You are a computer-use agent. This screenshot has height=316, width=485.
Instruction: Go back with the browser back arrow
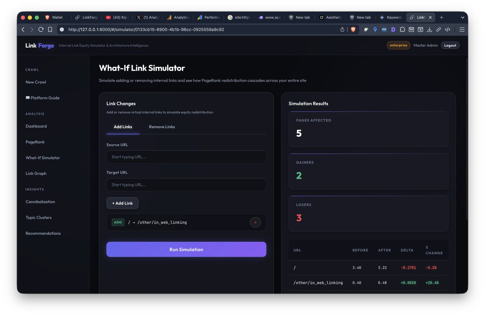pos(23,29)
